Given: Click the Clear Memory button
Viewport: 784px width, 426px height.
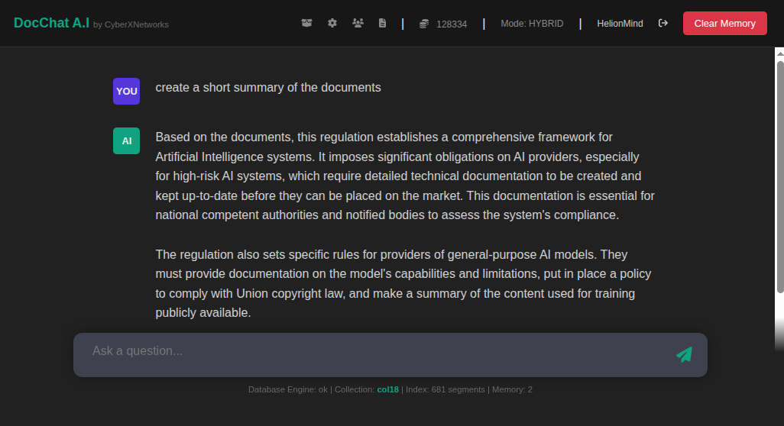Looking at the screenshot, I should tap(724, 24).
